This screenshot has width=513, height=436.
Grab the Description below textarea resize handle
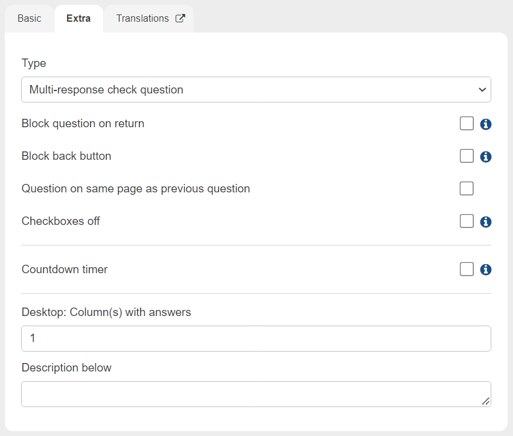point(485,402)
